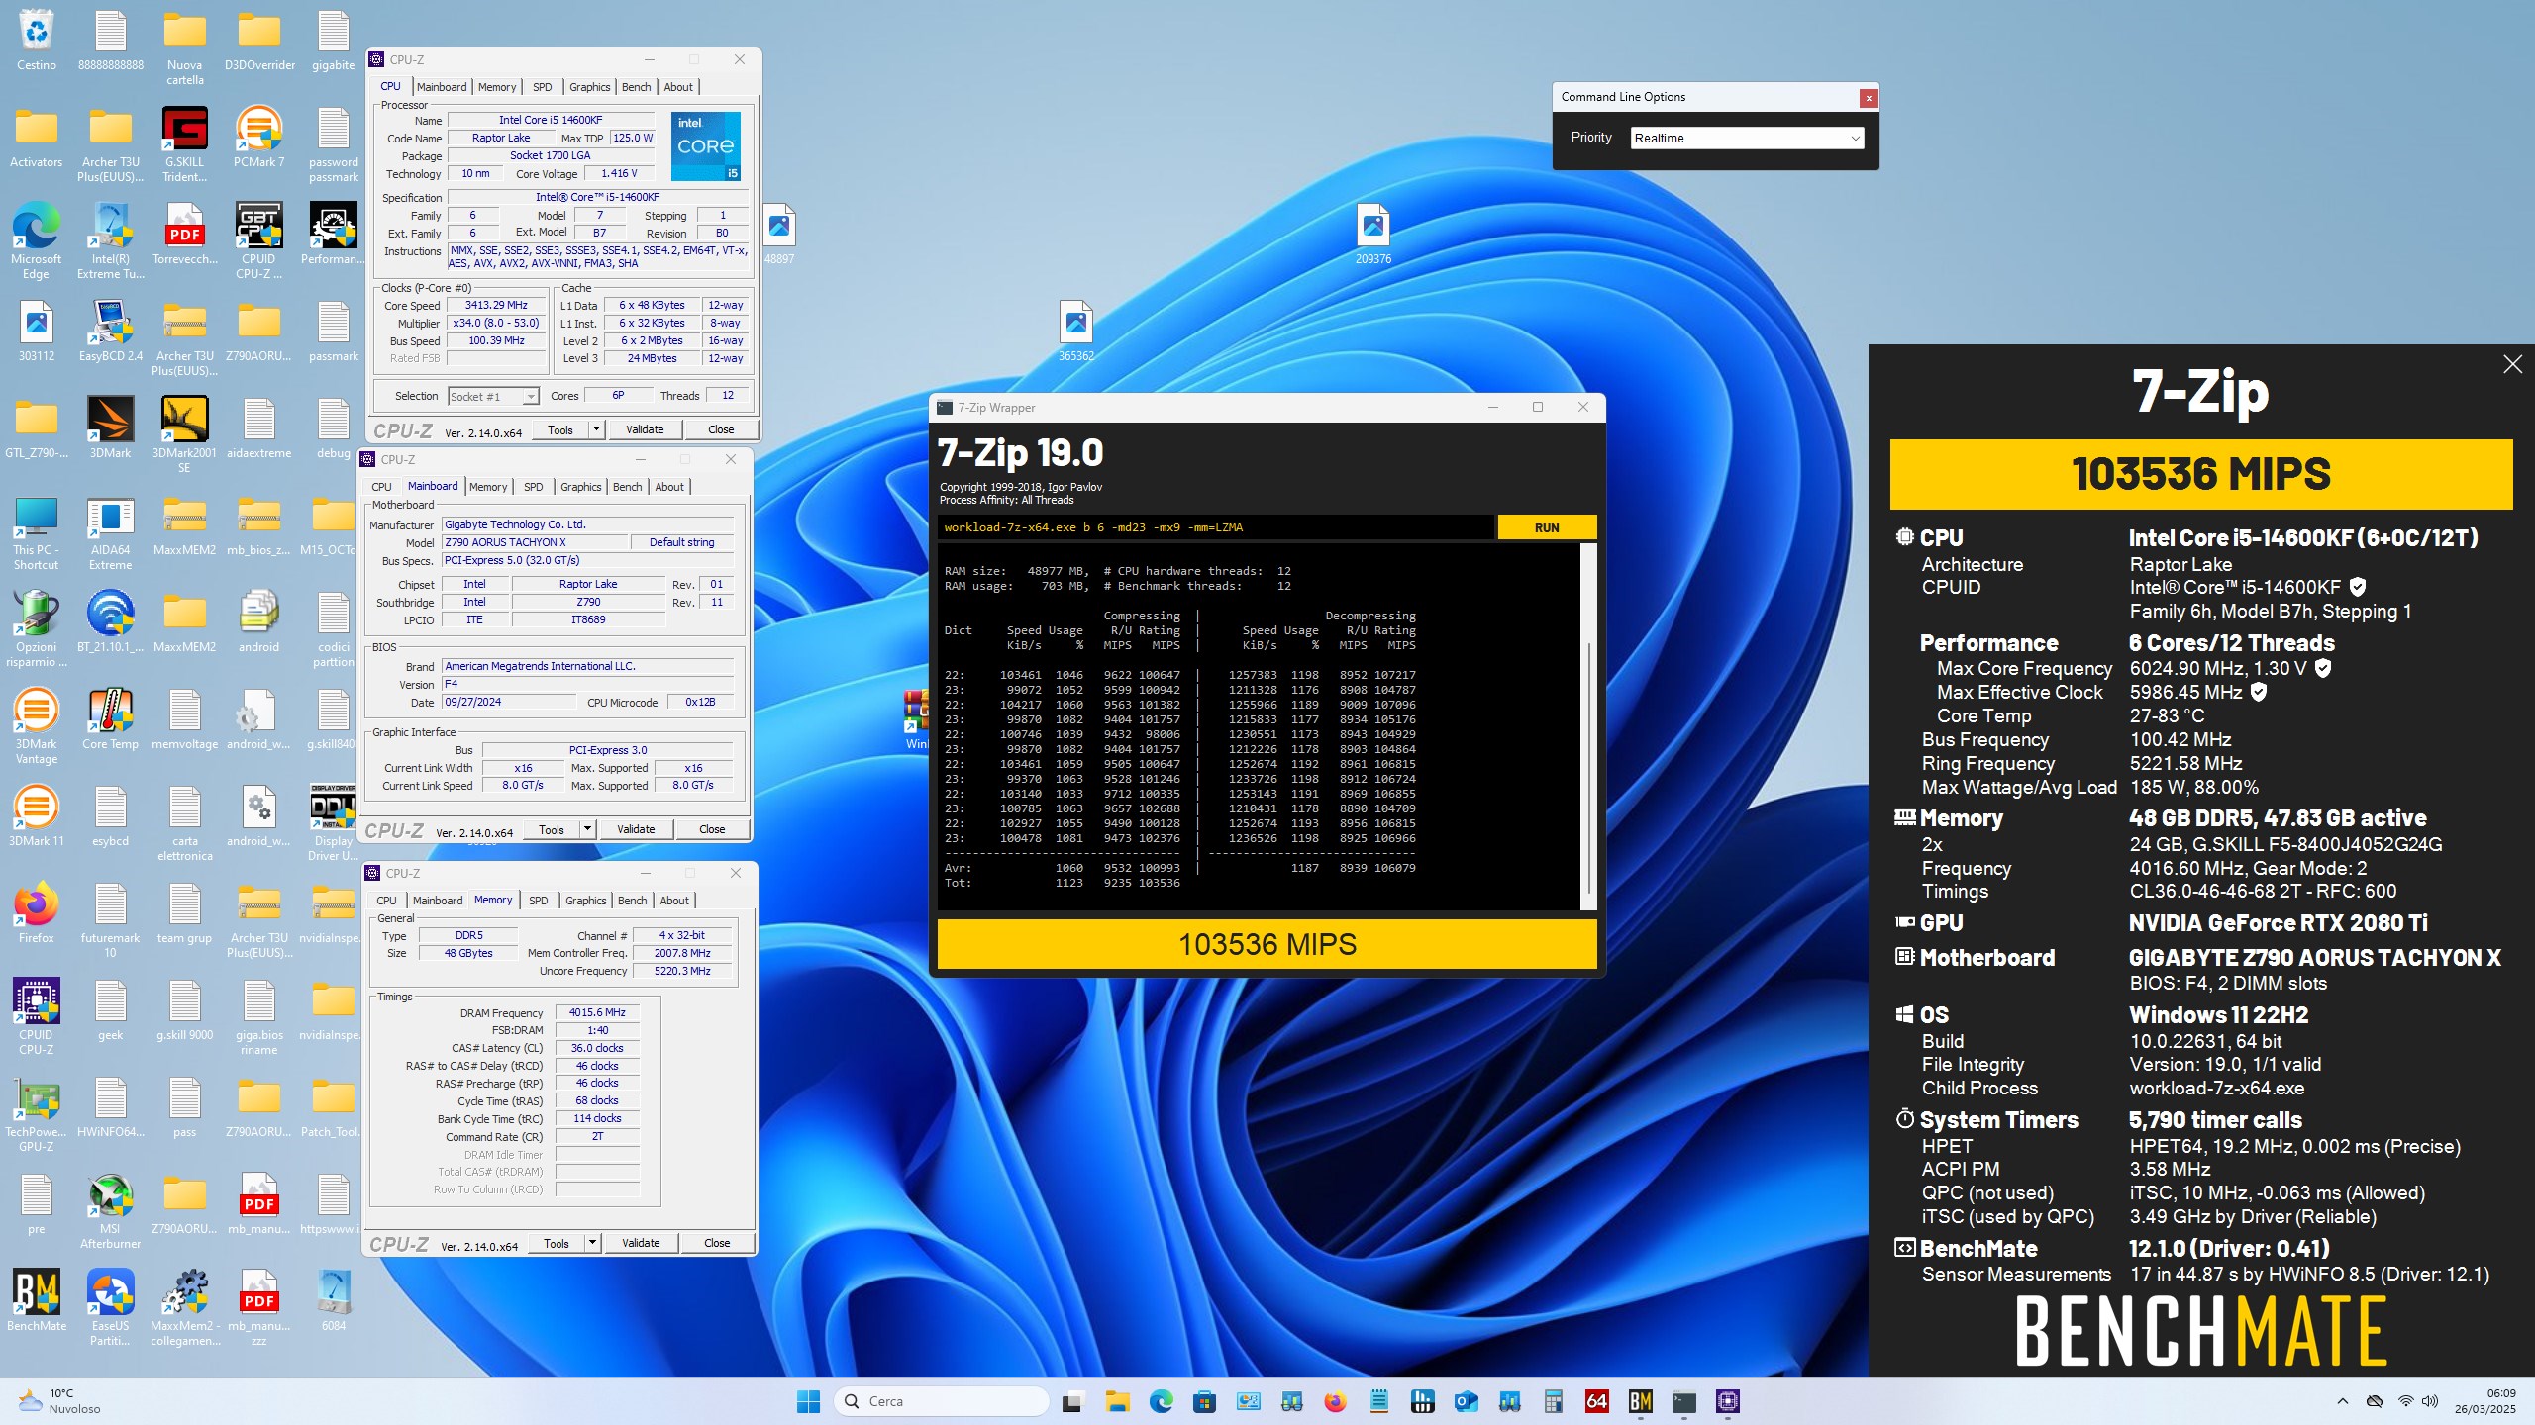Launch Microsoft Edge desktop shortcut

coord(37,240)
